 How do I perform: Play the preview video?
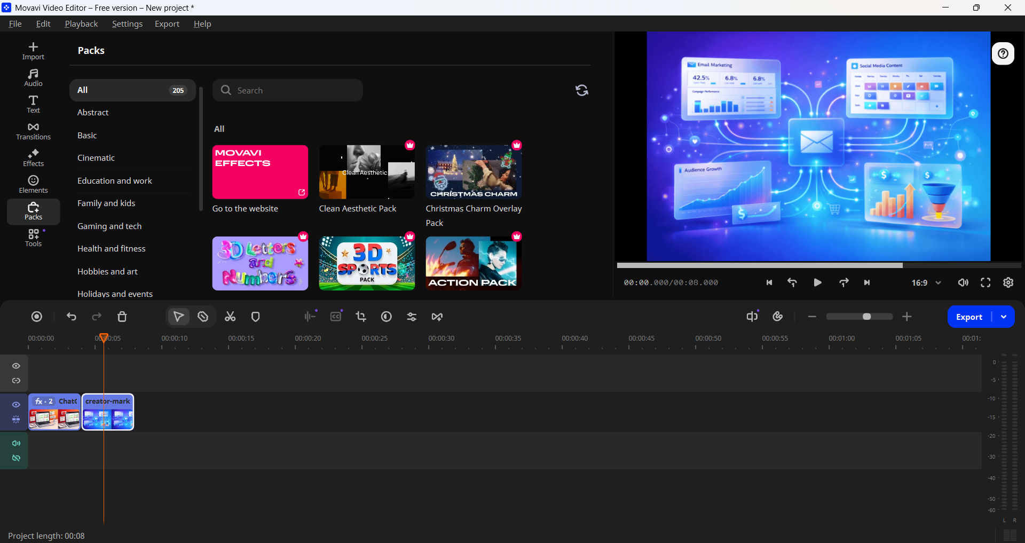coord(817,282)
